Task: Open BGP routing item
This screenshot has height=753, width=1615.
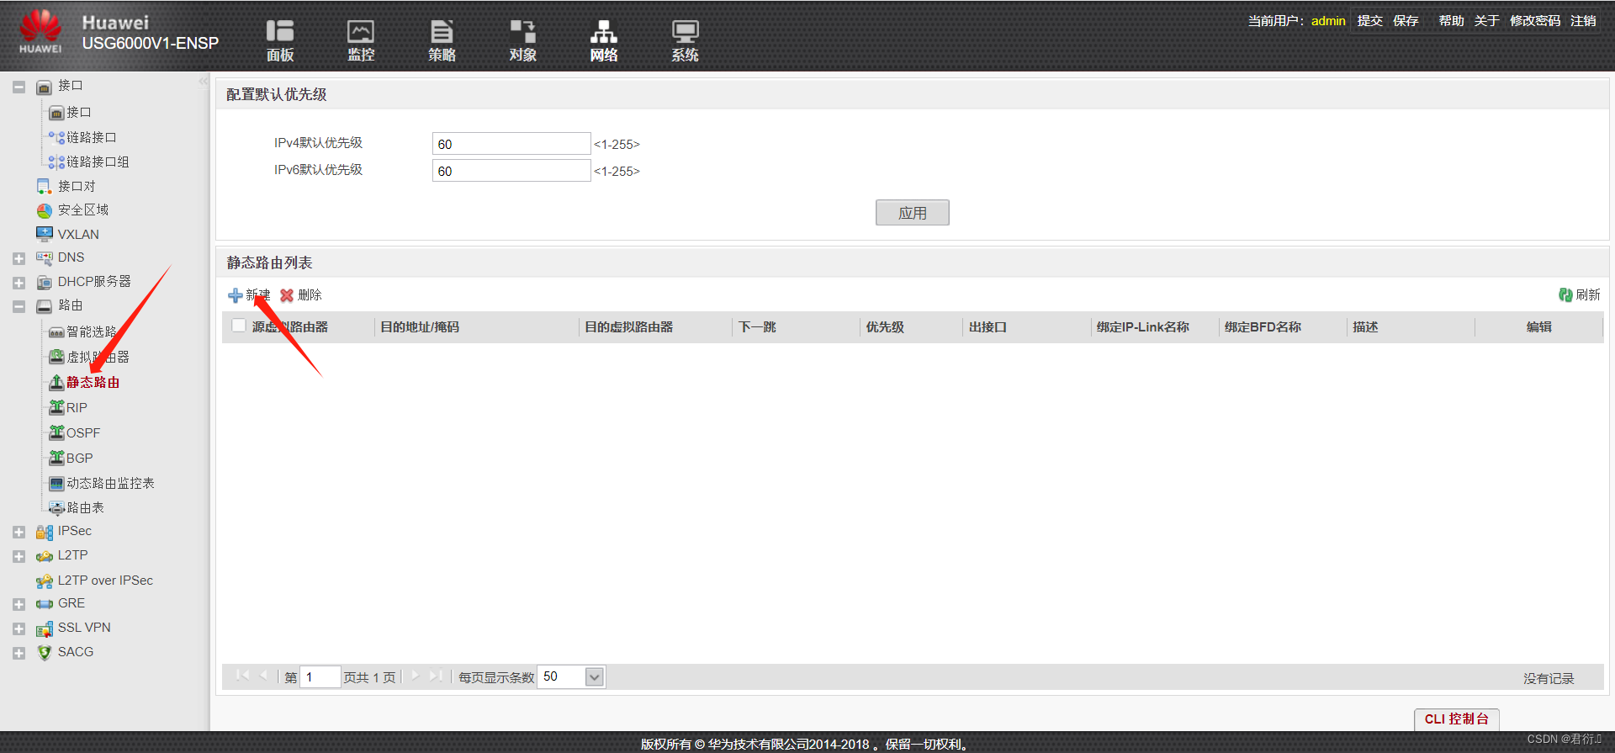Action: (80, 458)
